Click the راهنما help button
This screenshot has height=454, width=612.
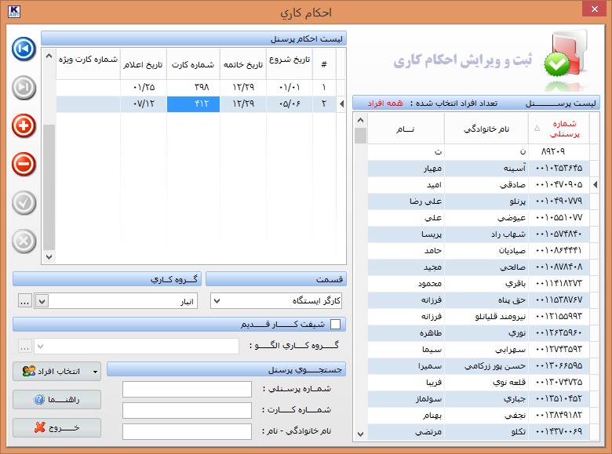tap(56, 400)
